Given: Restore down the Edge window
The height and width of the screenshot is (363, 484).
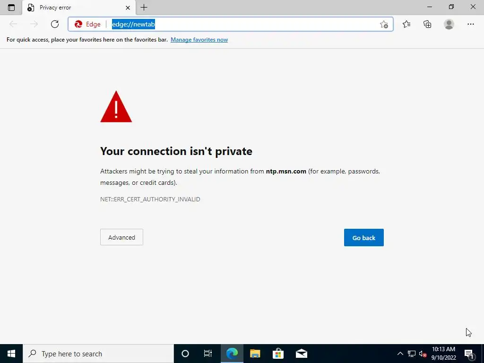Looking at the screenshot, I should pyautogui.click(x=451, y=7).
